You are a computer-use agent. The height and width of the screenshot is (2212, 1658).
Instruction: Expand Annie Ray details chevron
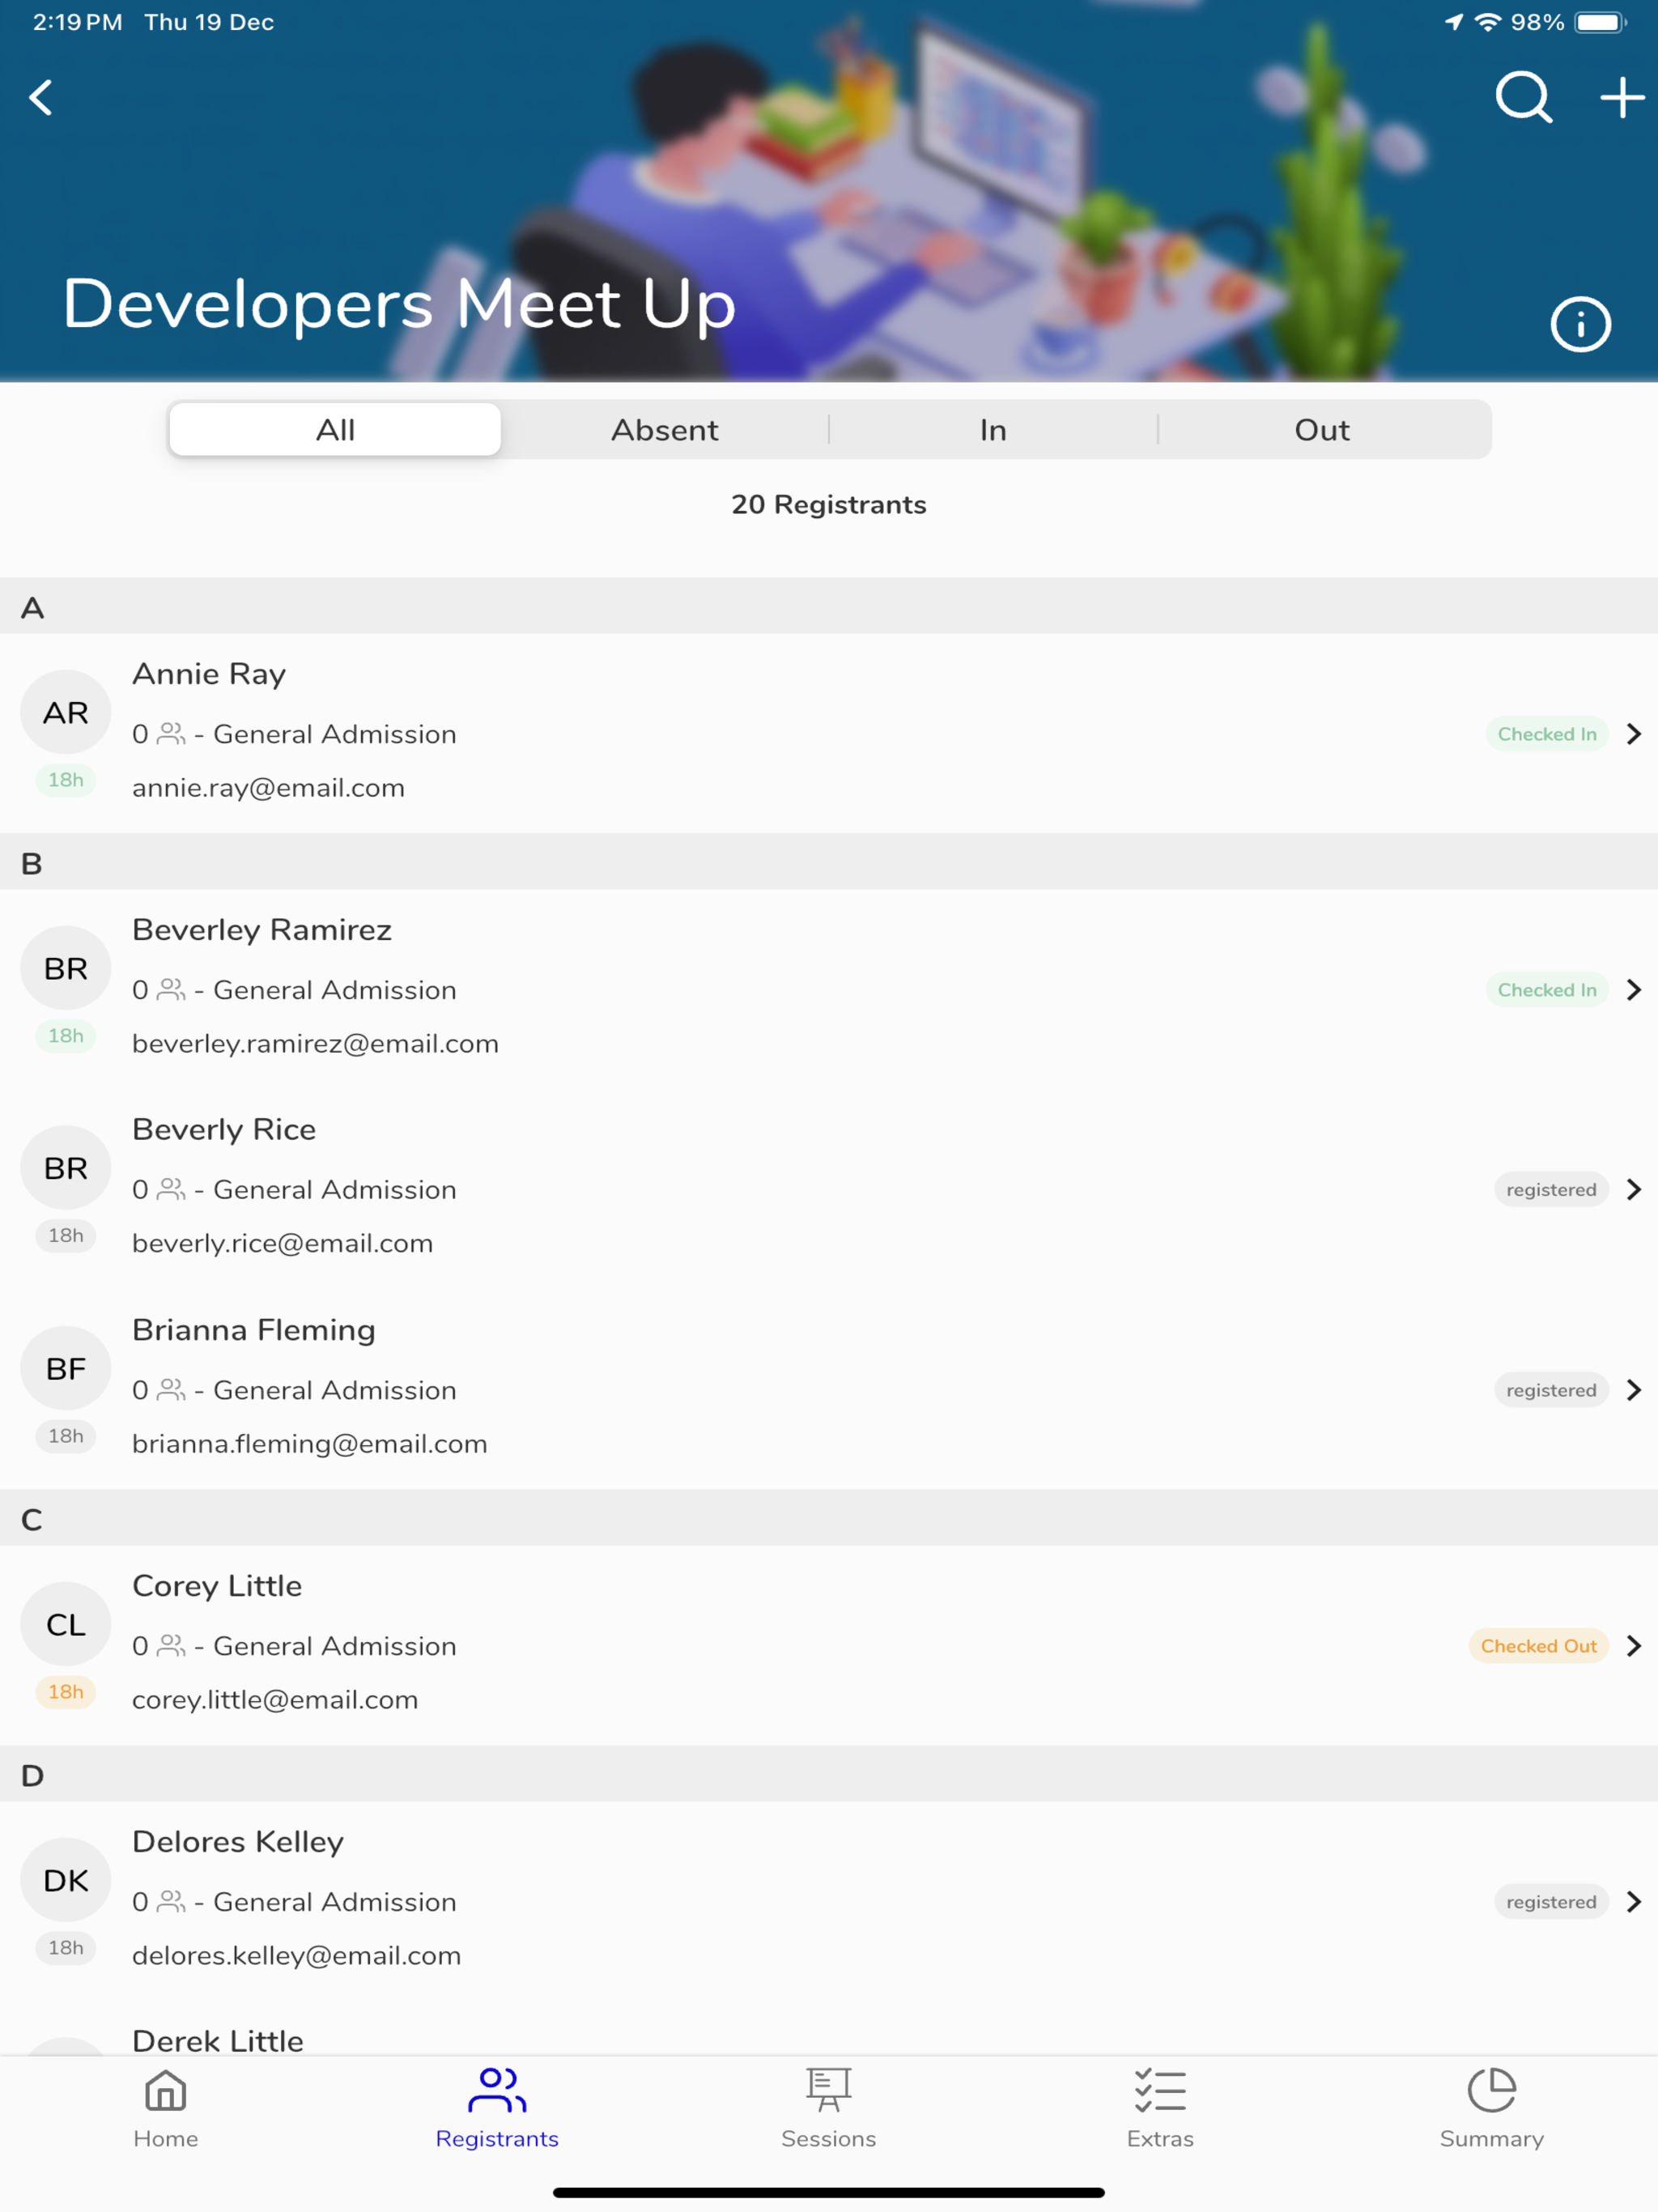1634,734
